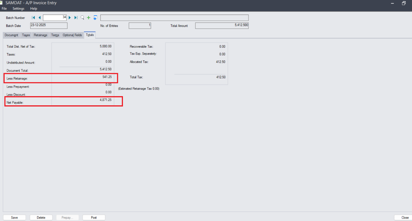The height and width of the screenshot is (221, 412).
Task: Switch to the Retainage tab
Action: 40,35
